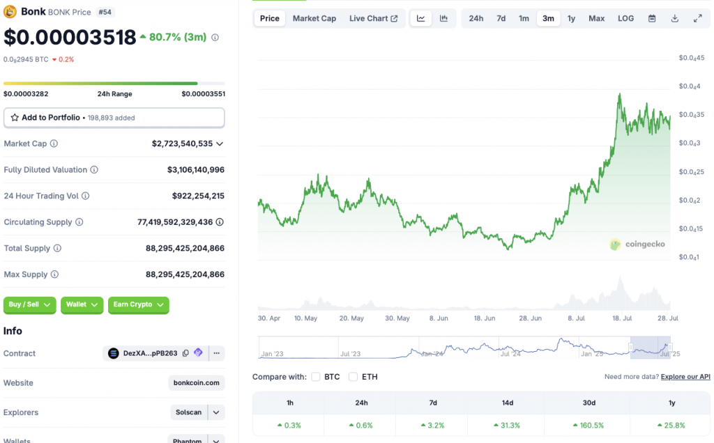The height and width of the screenshot is (443, 714).
Task: Open the calendar date range picker icon
Action: pyautogui.click(x=651, y=18)
